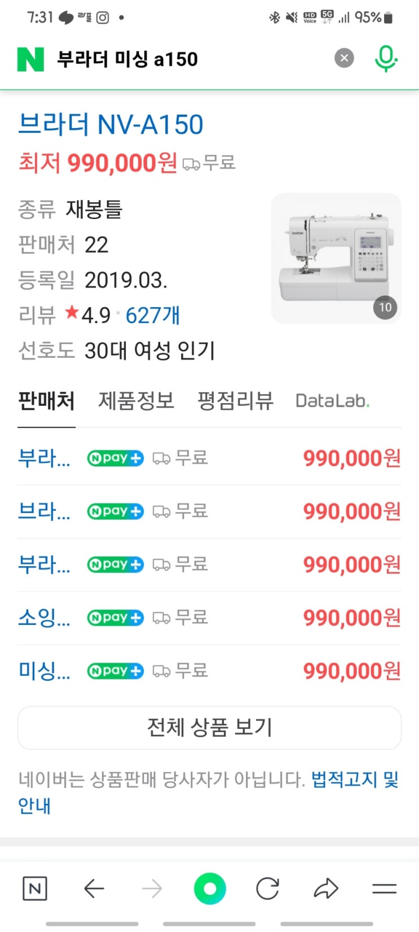Tap the green Naver N logo

pos(30,59)
